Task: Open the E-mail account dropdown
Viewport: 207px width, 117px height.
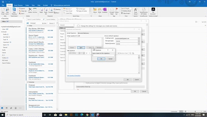Action: coord(139,38)
